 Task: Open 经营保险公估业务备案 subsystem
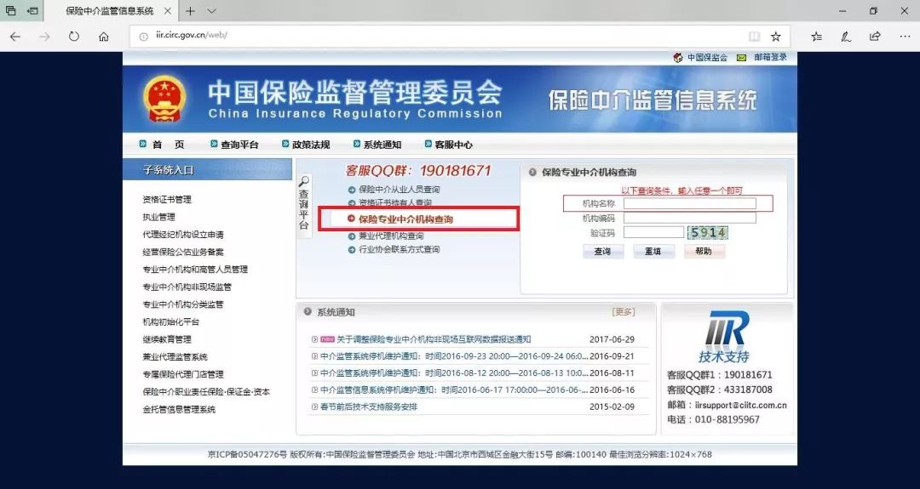pyautogui.click(x=183, y=253)
